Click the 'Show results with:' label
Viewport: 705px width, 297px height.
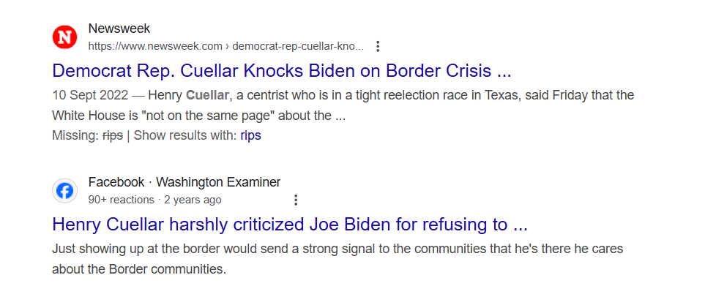click(x=185, y=135)
